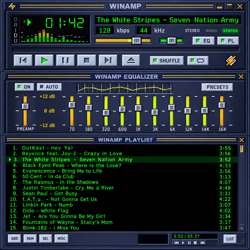The image size is (250, 250).
Task: Click the large Play button
Action: tap(44, 60)
